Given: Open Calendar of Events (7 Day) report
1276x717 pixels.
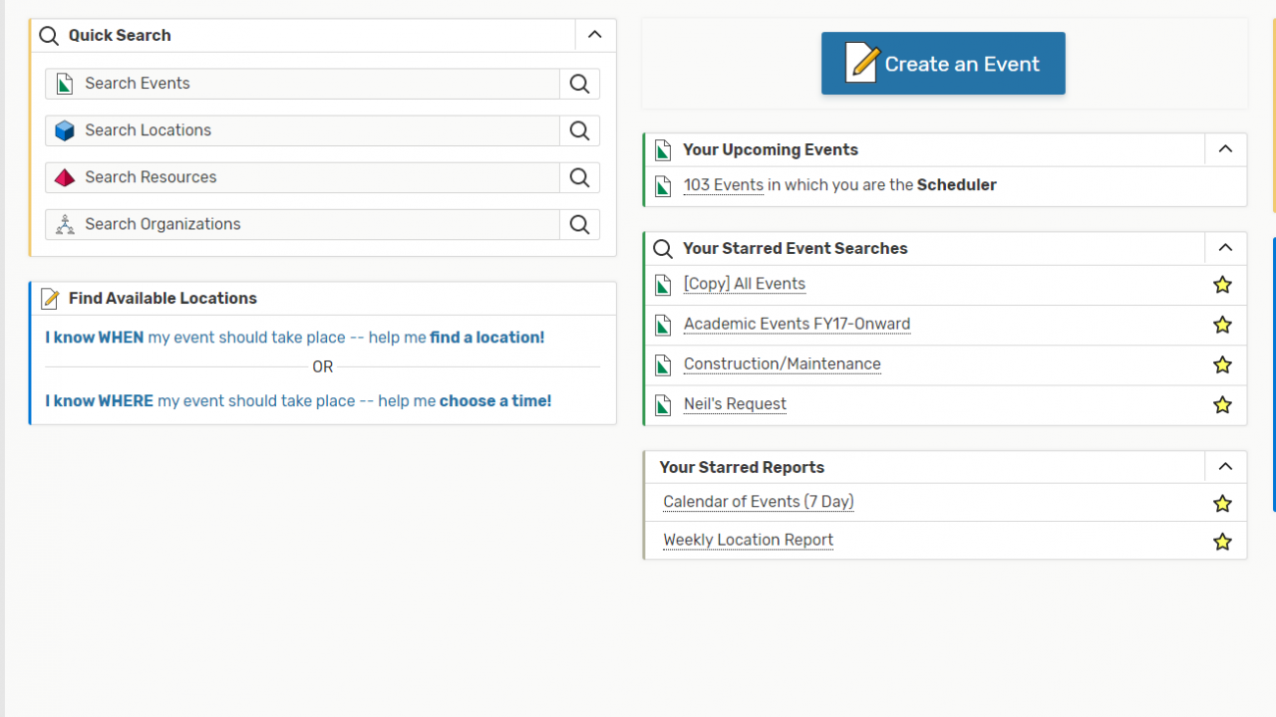Looking at the screenshot, I should pyautogui.click(x=759, y=502).
